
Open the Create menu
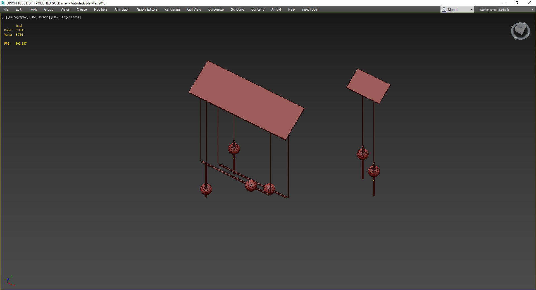click(x=82, y=9)
